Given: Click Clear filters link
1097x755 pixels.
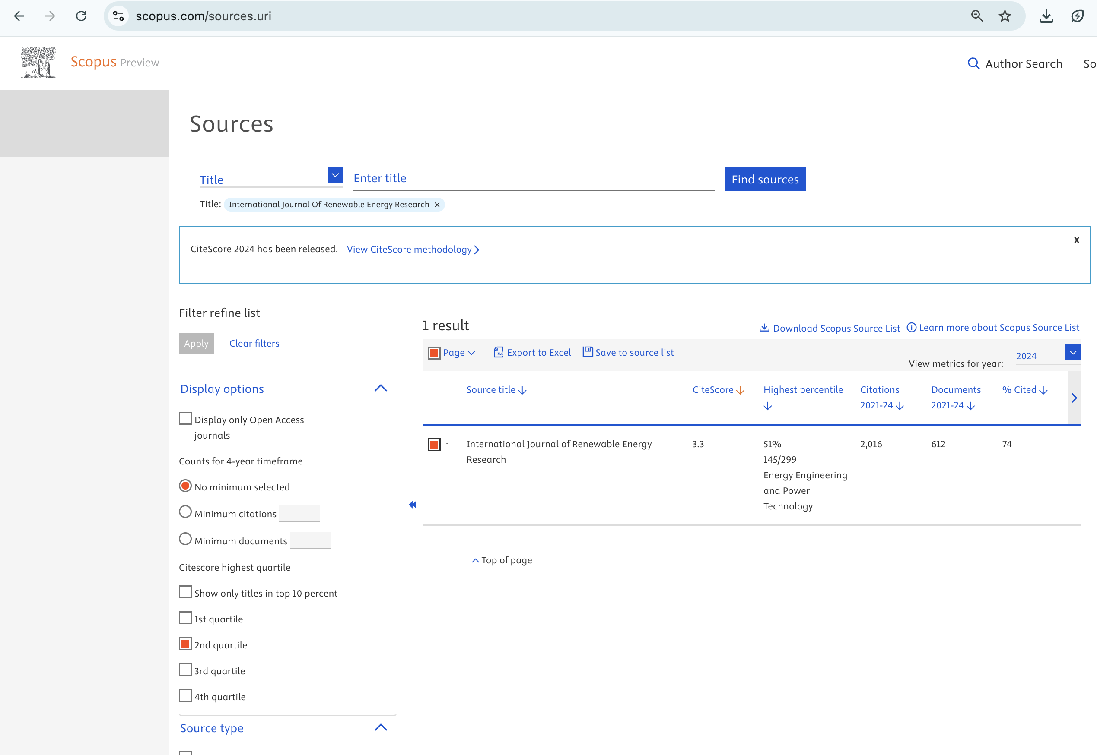Looking at the screenshot, I should pos(254,344).
